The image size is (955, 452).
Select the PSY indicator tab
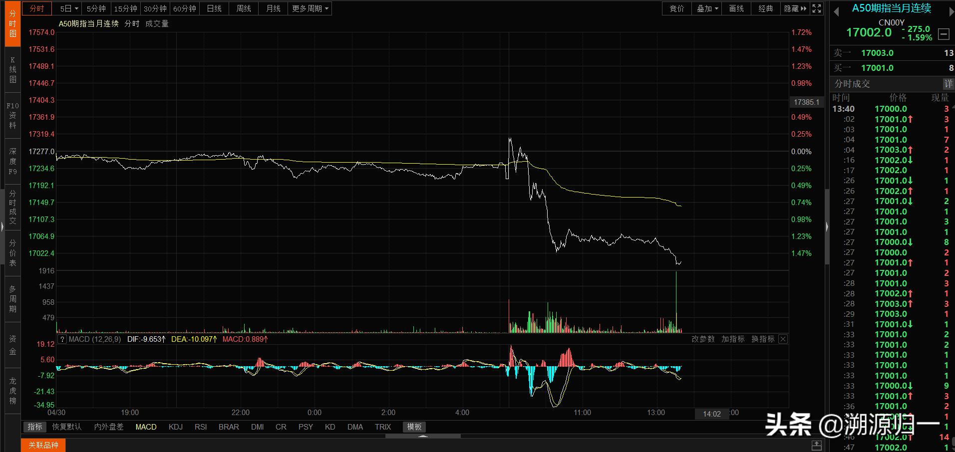click(x=306, y=427)
